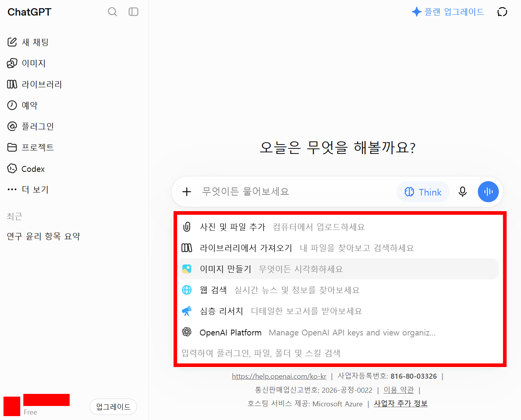Click the brain icon in the Think pill

point(409,192)
